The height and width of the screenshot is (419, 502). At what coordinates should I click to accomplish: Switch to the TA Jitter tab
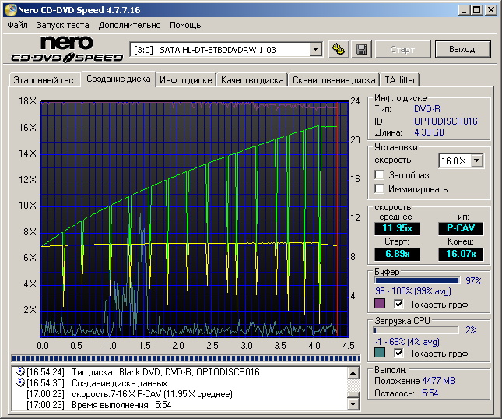click(400, 79)
